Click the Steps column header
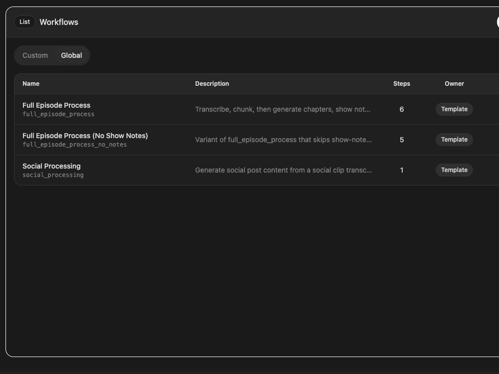This screenshot has height=374, width=499. (x=402, y=84)
